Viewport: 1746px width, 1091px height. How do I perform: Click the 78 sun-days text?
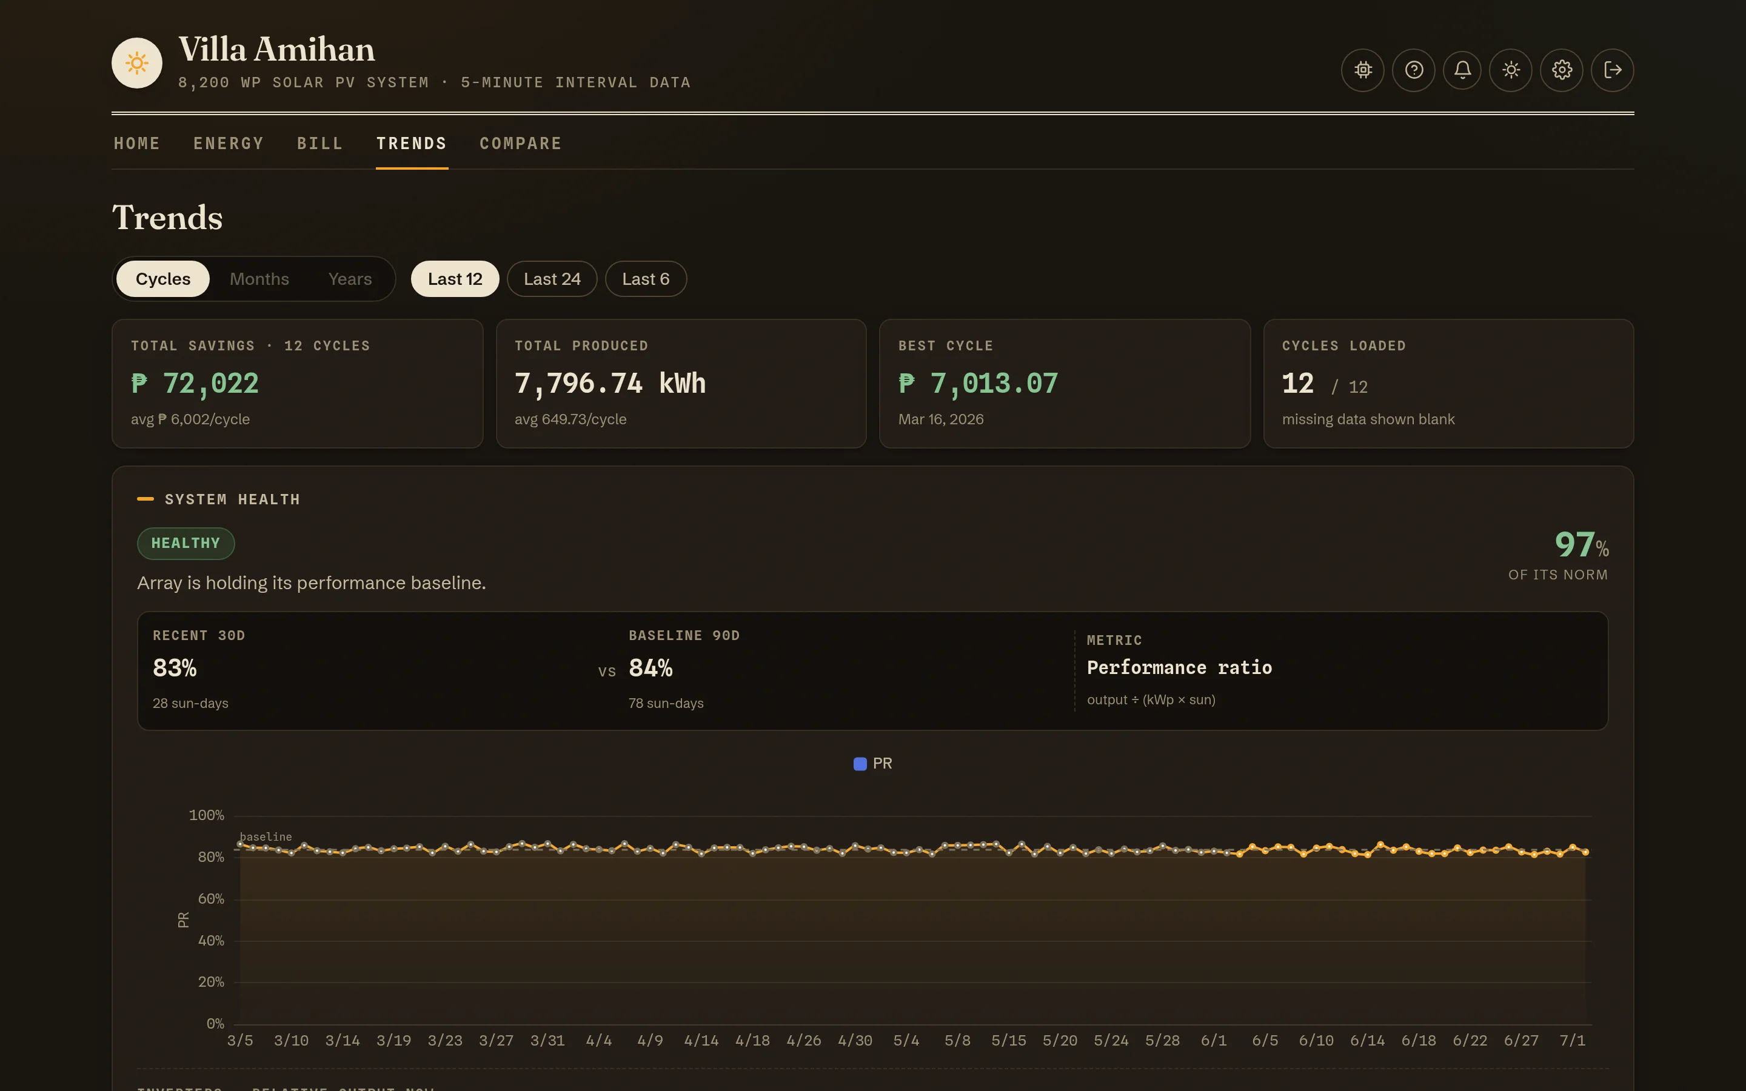666,704
